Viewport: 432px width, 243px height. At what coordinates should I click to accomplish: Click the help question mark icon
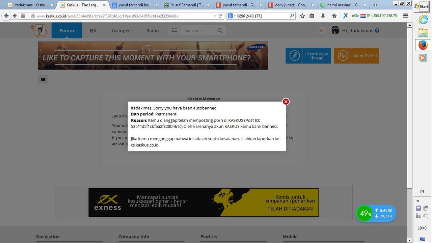point(377,30)
